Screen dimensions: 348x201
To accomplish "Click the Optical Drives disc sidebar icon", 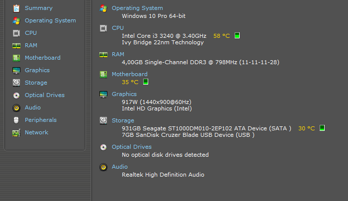I will [x=16, y=96].
